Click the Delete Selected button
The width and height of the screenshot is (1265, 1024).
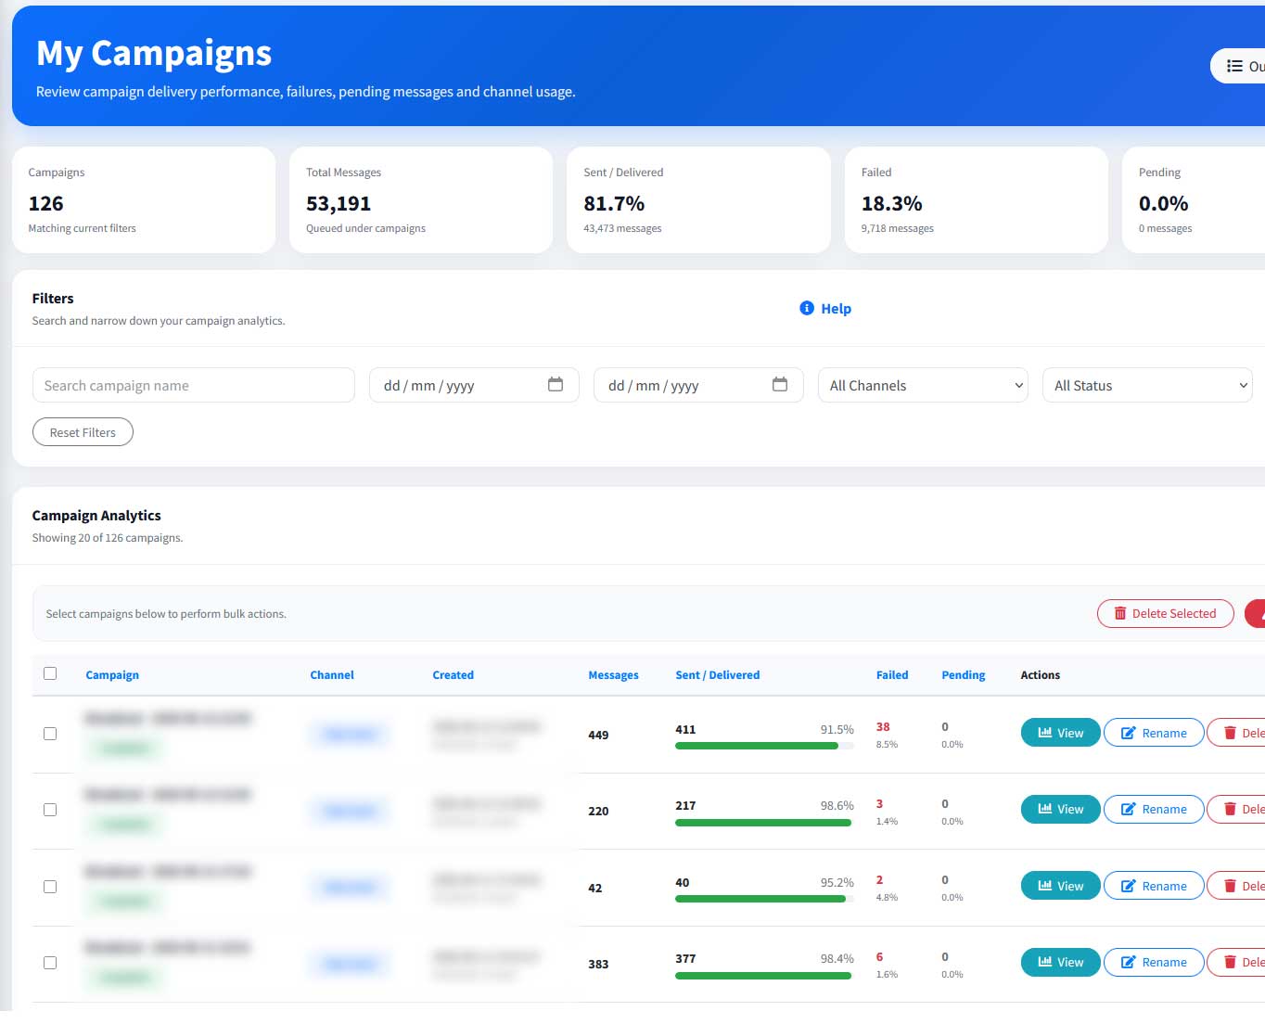point(1165,613)
